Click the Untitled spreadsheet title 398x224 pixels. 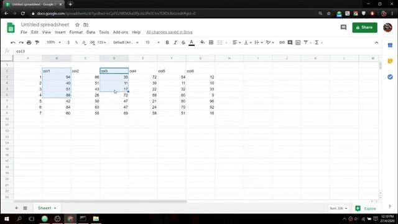pyautogui.click(x=45, y=25)
